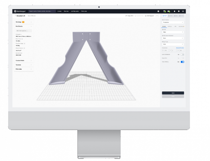This screenshot has width=210, height=161.
Task: Open the Slicer Version Production dropdown
Action: coord(173,22)
